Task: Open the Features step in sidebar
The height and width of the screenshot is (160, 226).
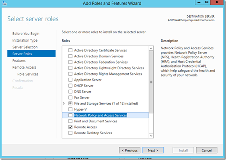Action: coord(19,61)
